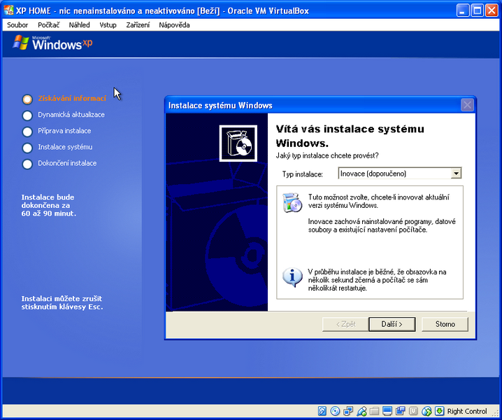Open the Soubor menu
The image size is (502, 420).
(17, 25)
